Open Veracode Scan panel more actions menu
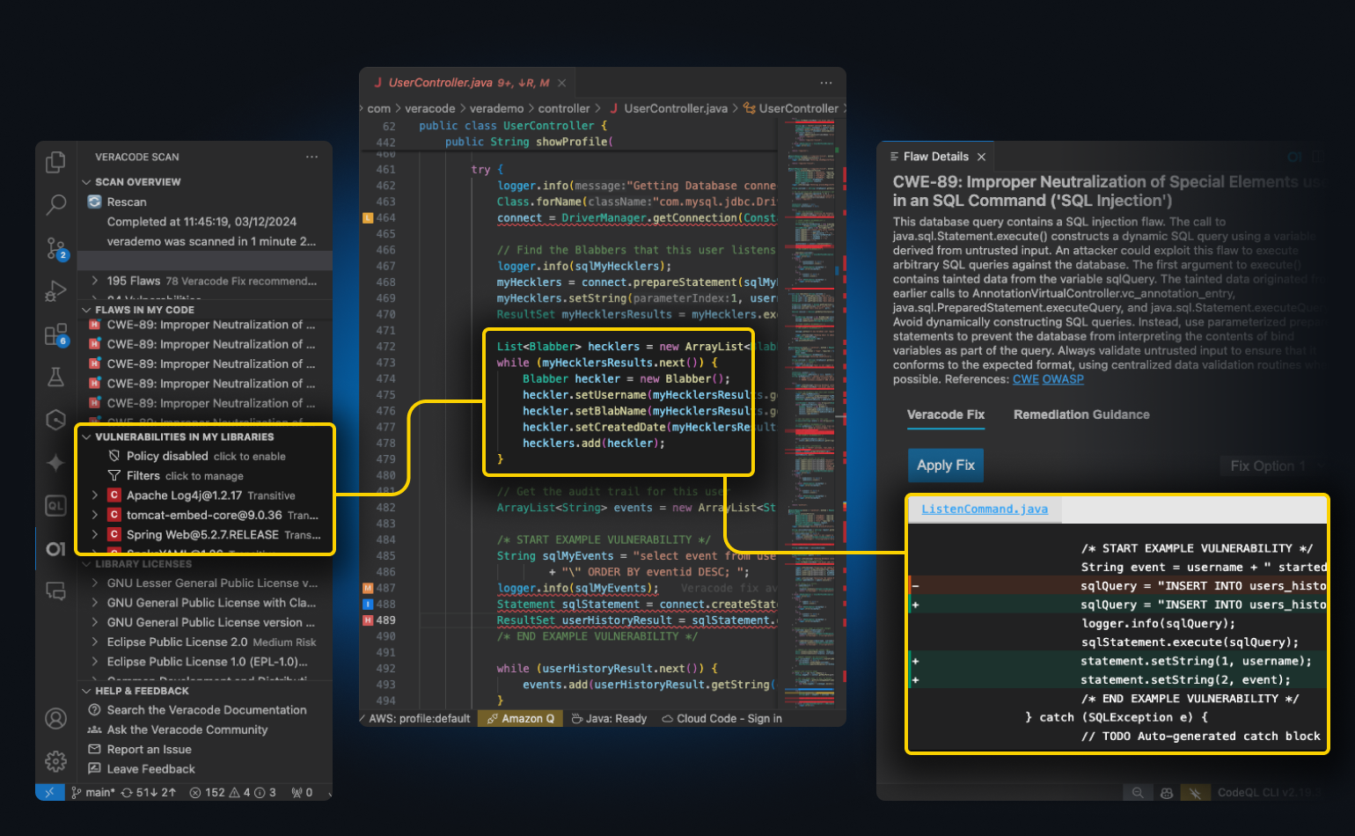The height and width of the screenshot is (836, 1355). click(311, 157)
